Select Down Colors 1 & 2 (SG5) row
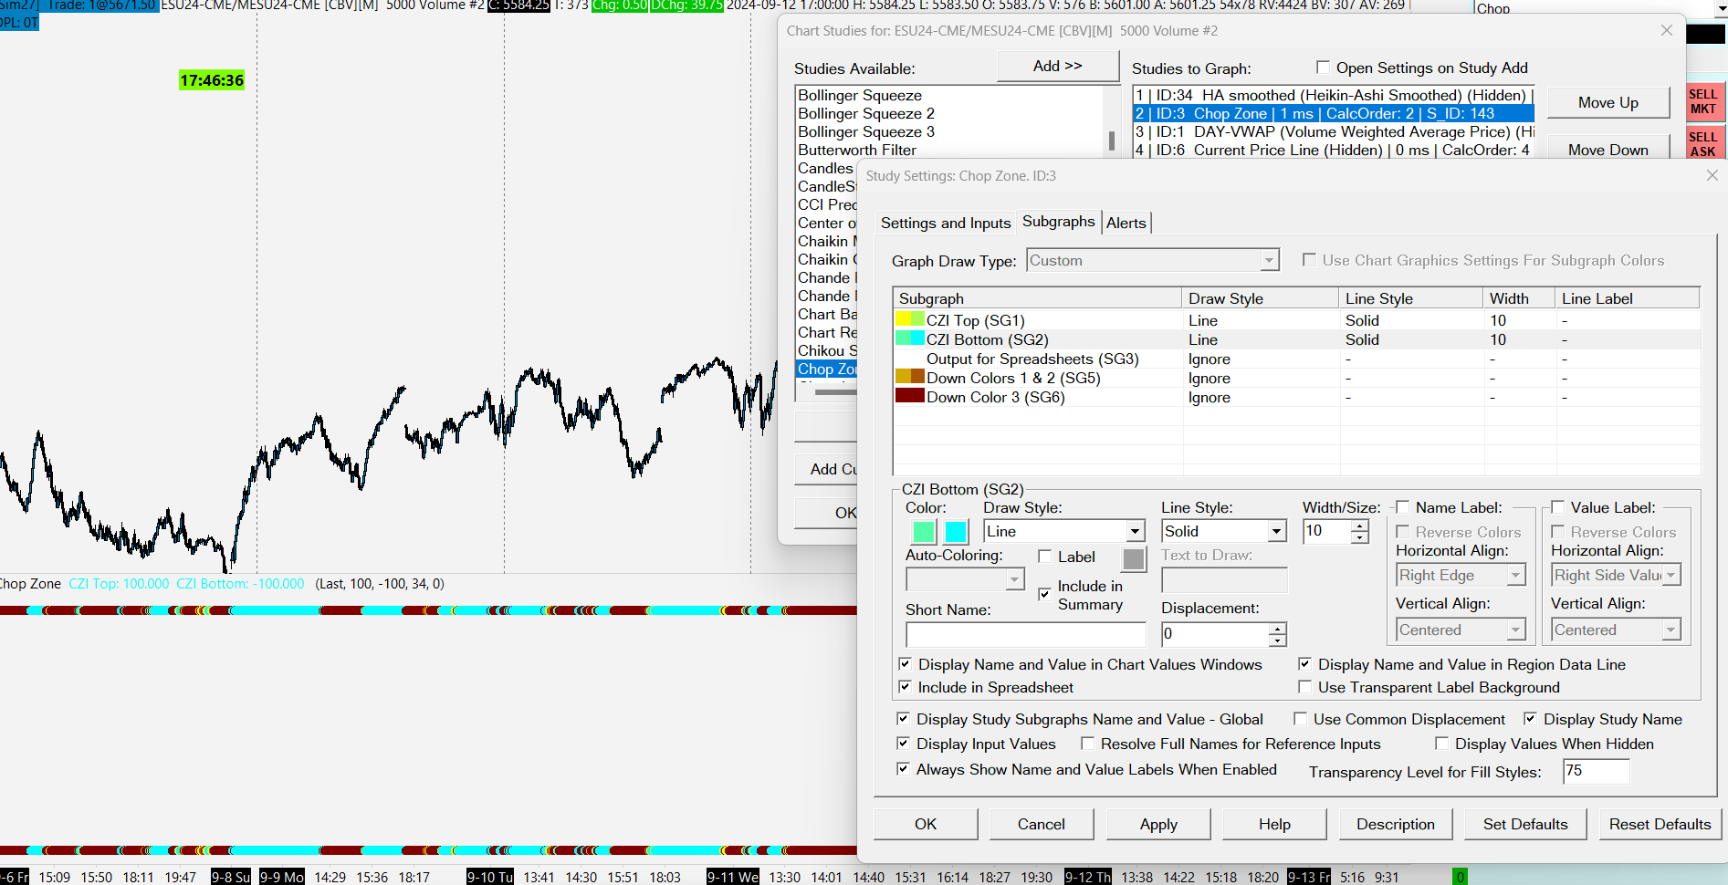 pos(1296,378)
